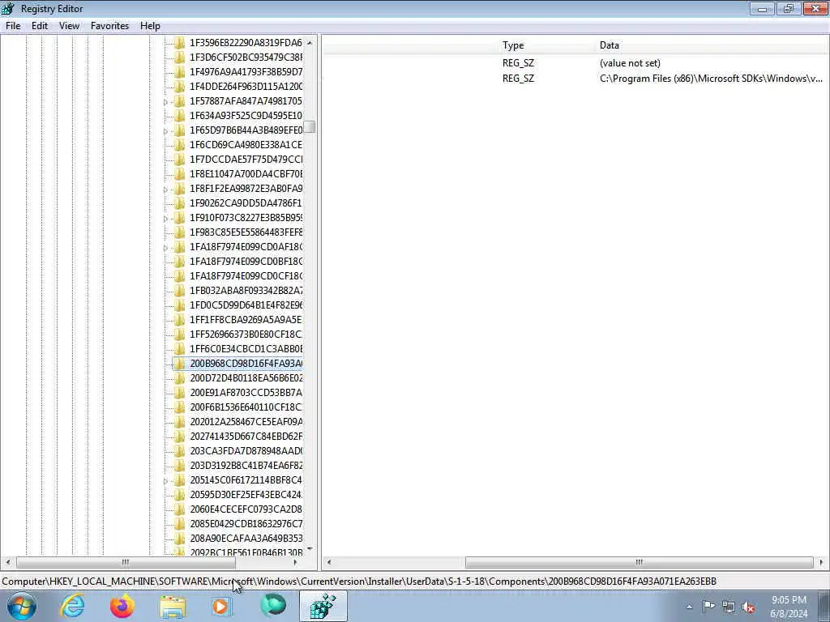Click folder icon of 1FB032ABA8F093342B82A
The height and width of the screenshot is (622, 830).
179,291
